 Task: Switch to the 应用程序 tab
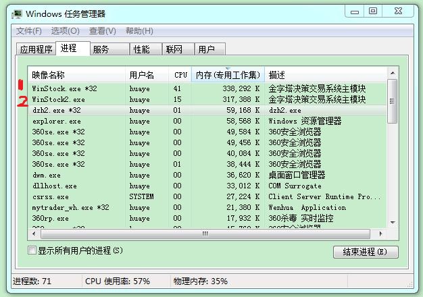(x=36, y=49)
